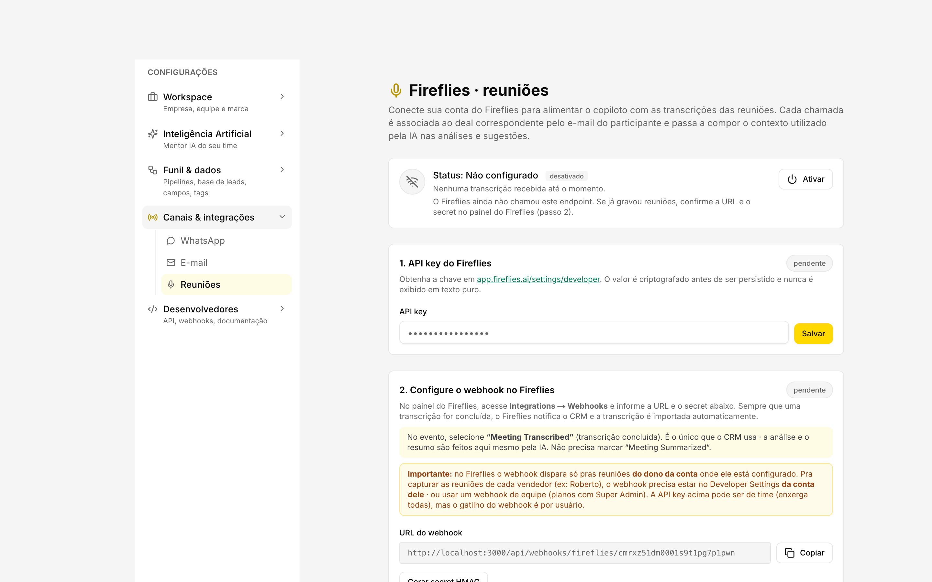Click the Canais & integrações broadcast icon
The width and height of the screenshot is (932, 582).
tap(152, 217)
